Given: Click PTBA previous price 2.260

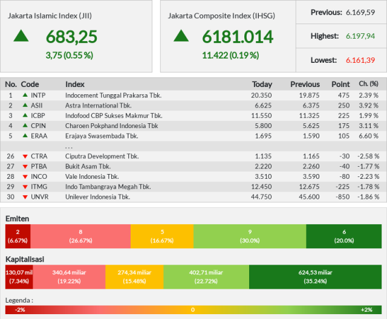Looking at the screenshot, I should 311,166.
